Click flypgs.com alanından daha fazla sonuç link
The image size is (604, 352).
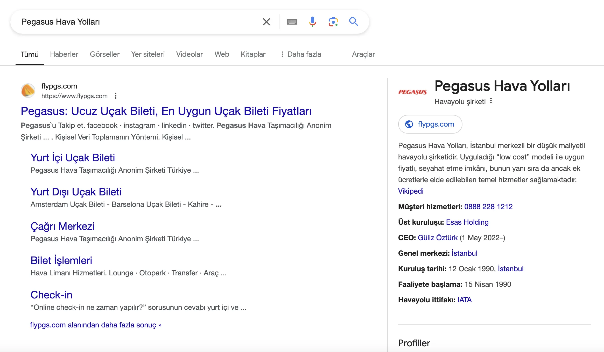(x=96, y=325)
